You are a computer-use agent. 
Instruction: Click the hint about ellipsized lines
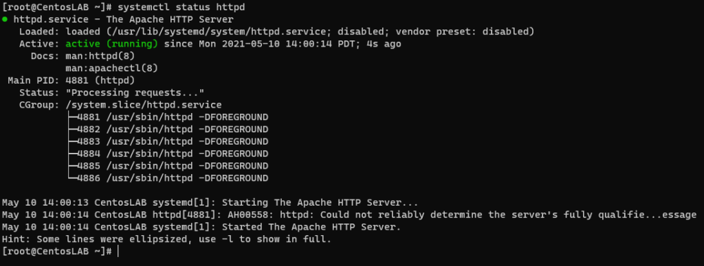(166, 239)
